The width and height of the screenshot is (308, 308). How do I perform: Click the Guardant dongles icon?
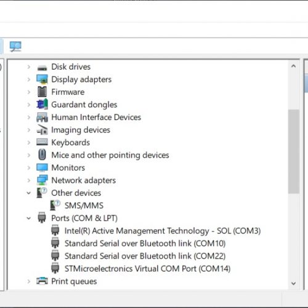click(42, 104)
